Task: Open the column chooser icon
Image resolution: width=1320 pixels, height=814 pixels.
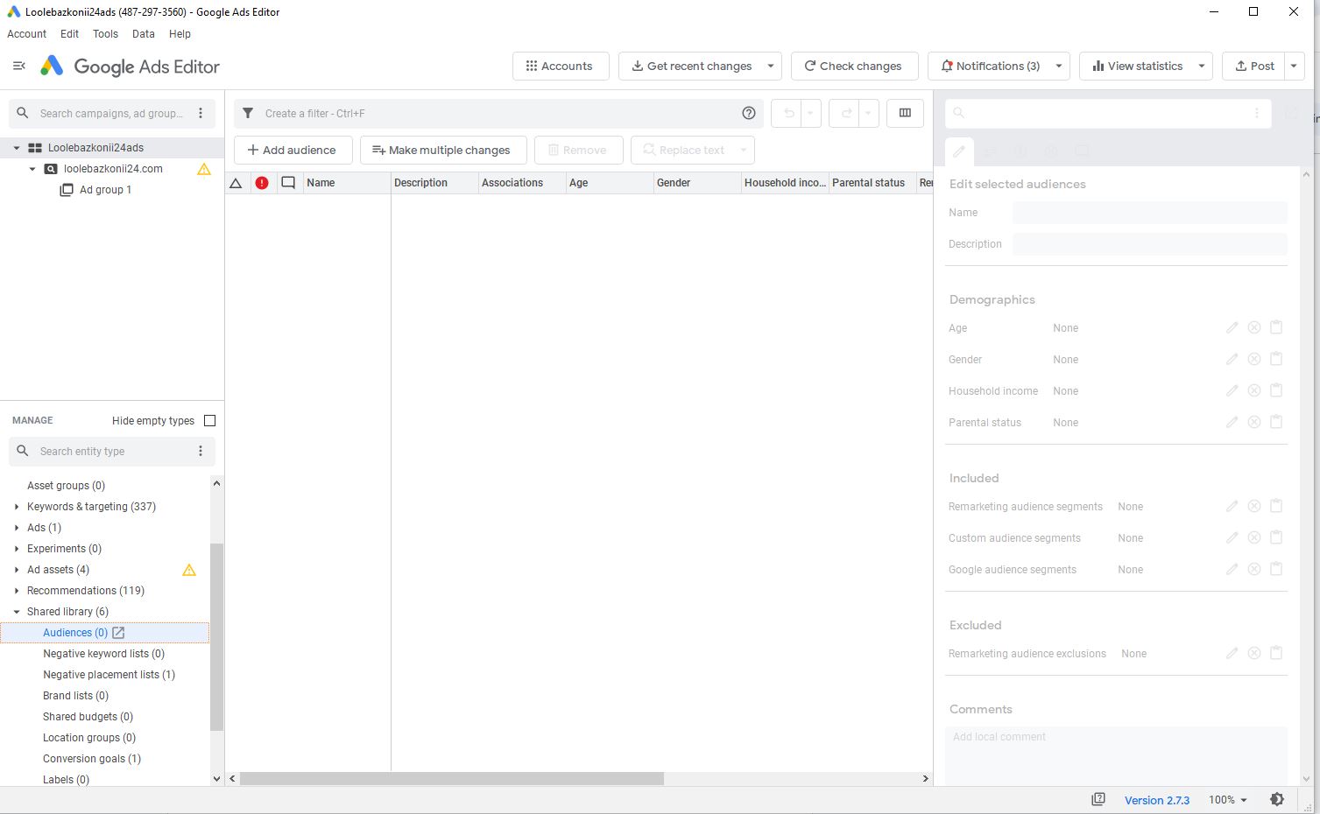Action: 905,113
